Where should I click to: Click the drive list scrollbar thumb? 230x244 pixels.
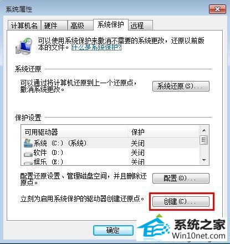pyautogui.click(x=204, y=140)
